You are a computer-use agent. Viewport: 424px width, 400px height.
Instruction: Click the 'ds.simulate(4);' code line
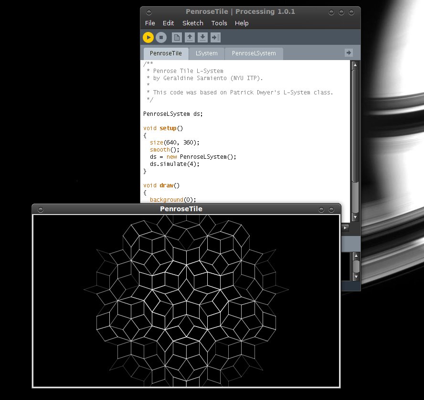[174, 164]
